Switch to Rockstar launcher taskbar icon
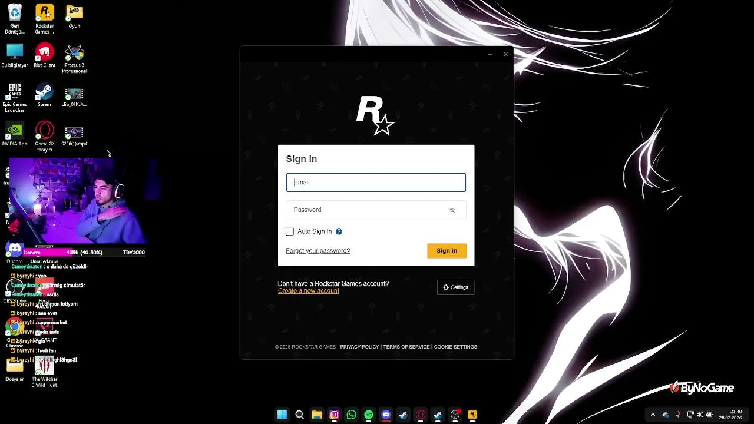Image resolution: width=754 pixels, height=424 pixels. [472, 415]
